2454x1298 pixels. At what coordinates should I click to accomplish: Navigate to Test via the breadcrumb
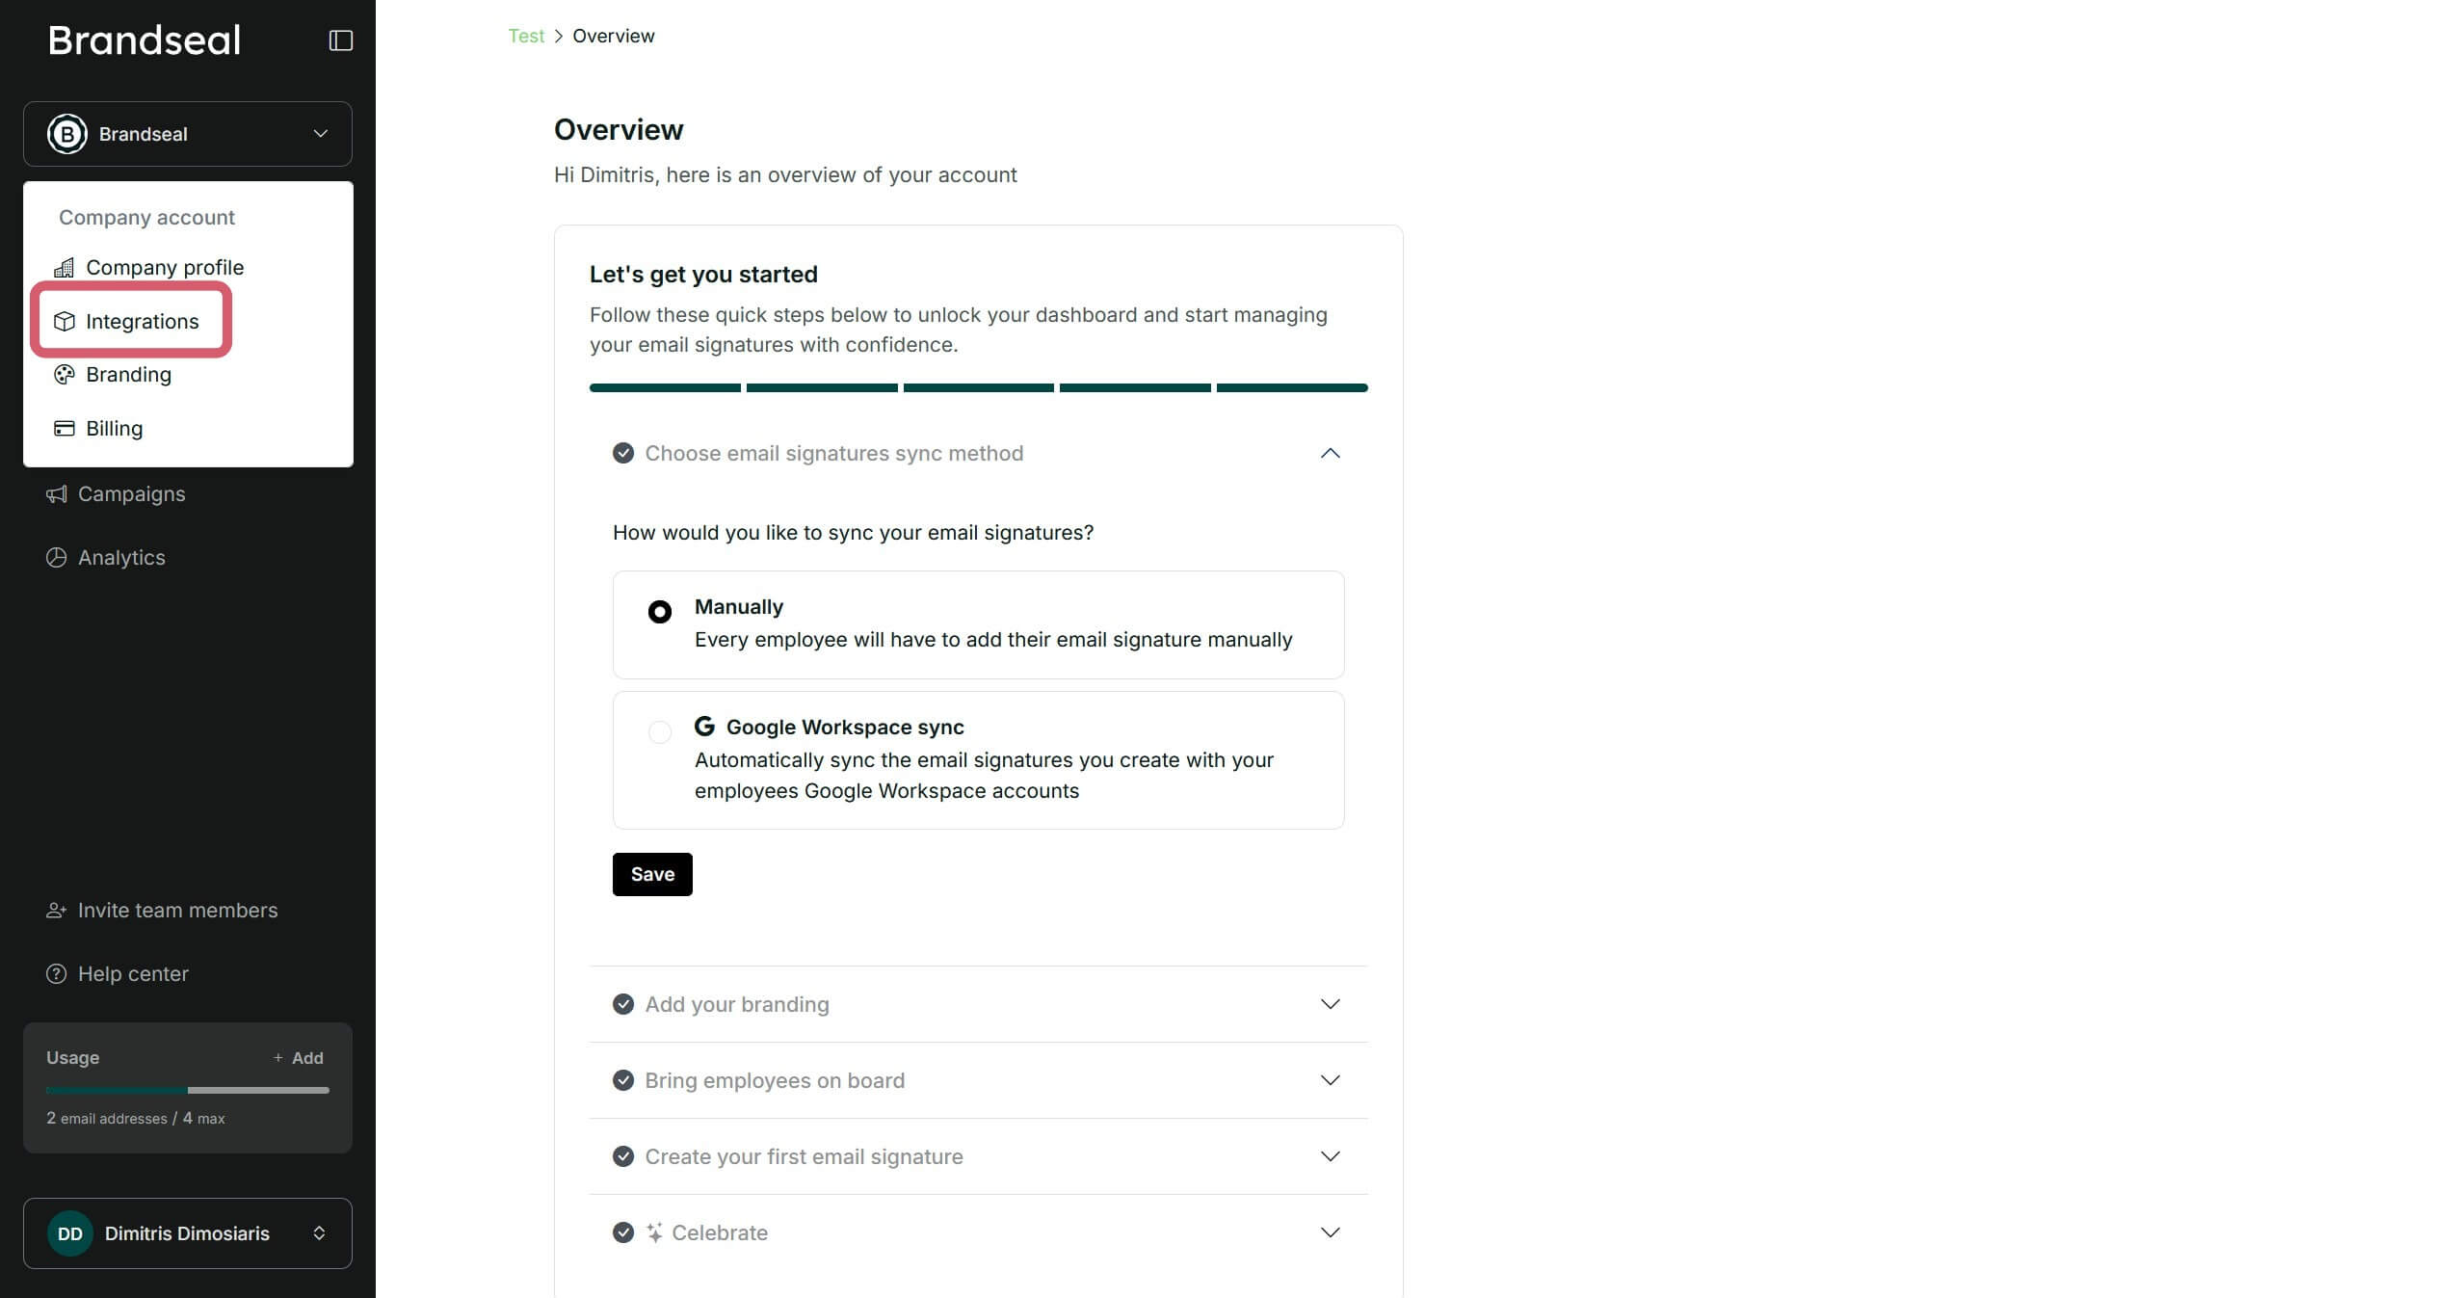[526, 36]
